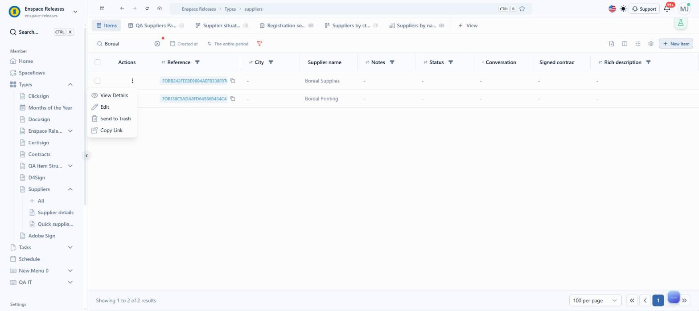Viewport: 699px width, 311px height.
Task: Open row actions for Boreal Supplies
Action: [132, 81]
